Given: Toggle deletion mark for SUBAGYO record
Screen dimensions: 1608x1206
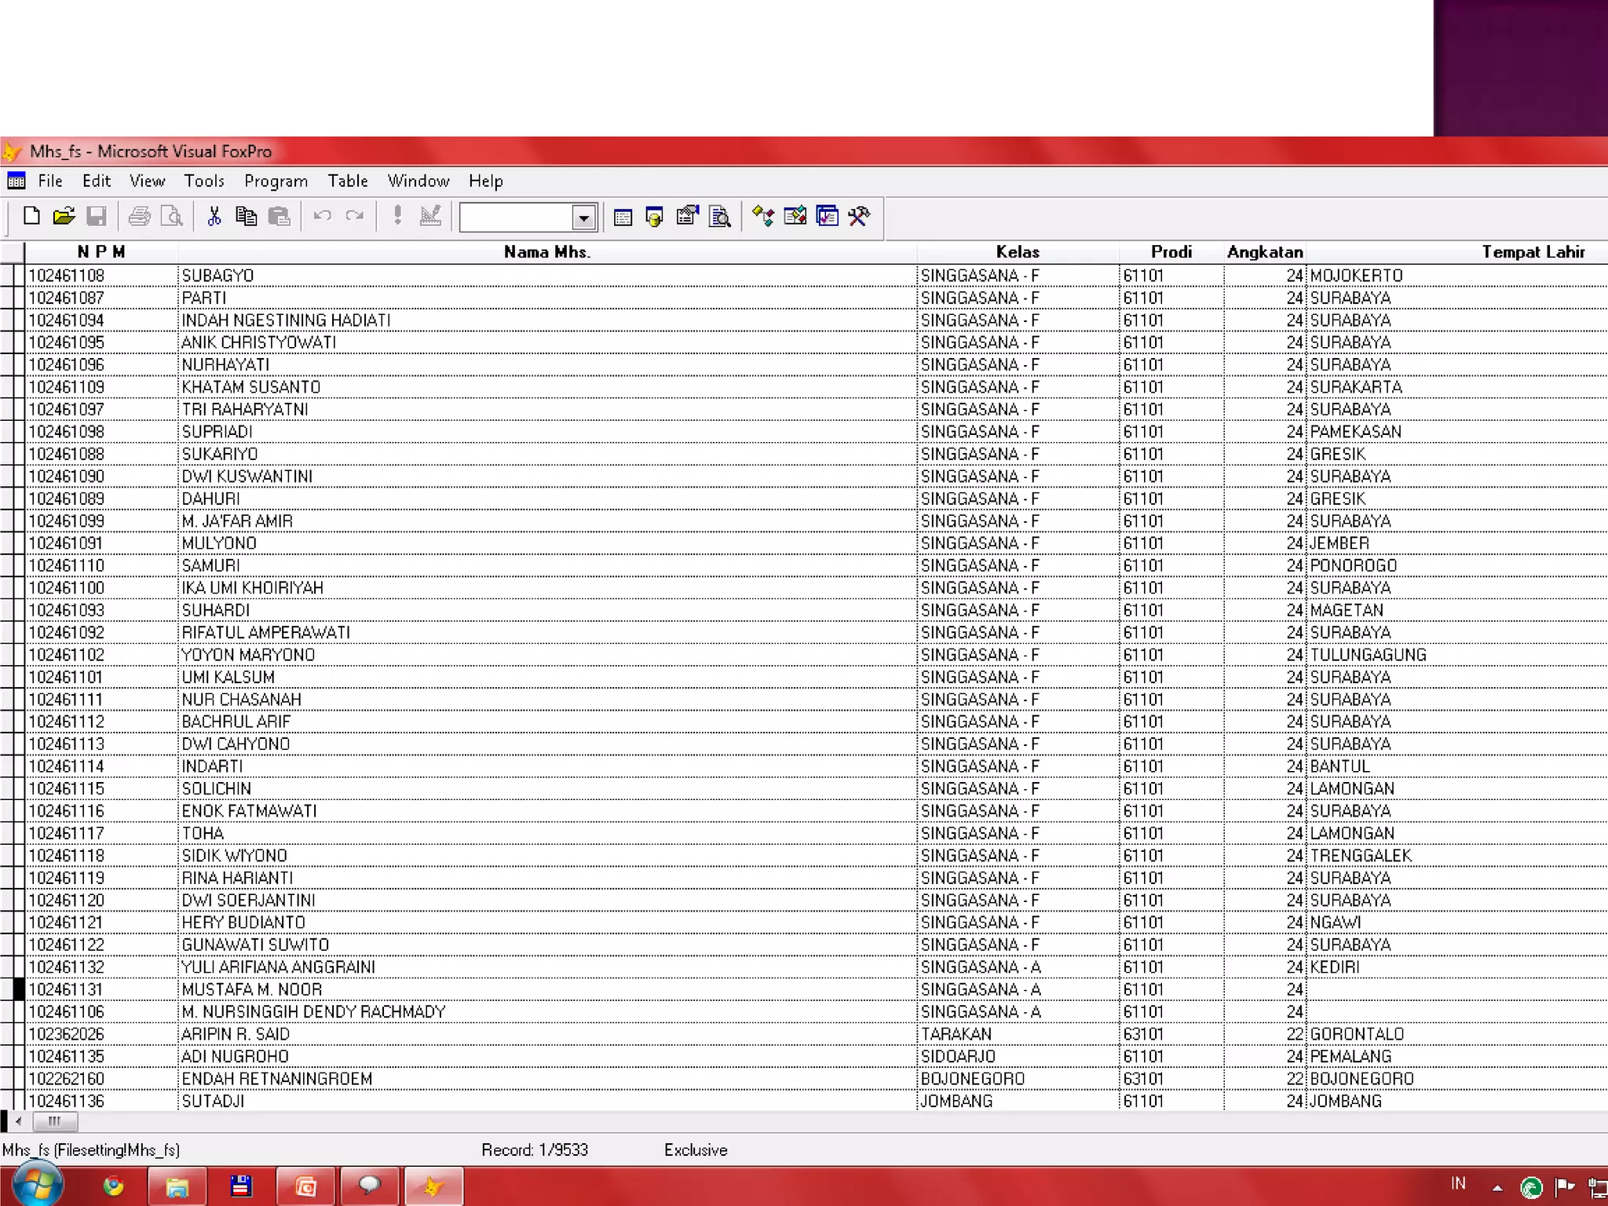Looking at the screenshot, I should coord(19,276).
